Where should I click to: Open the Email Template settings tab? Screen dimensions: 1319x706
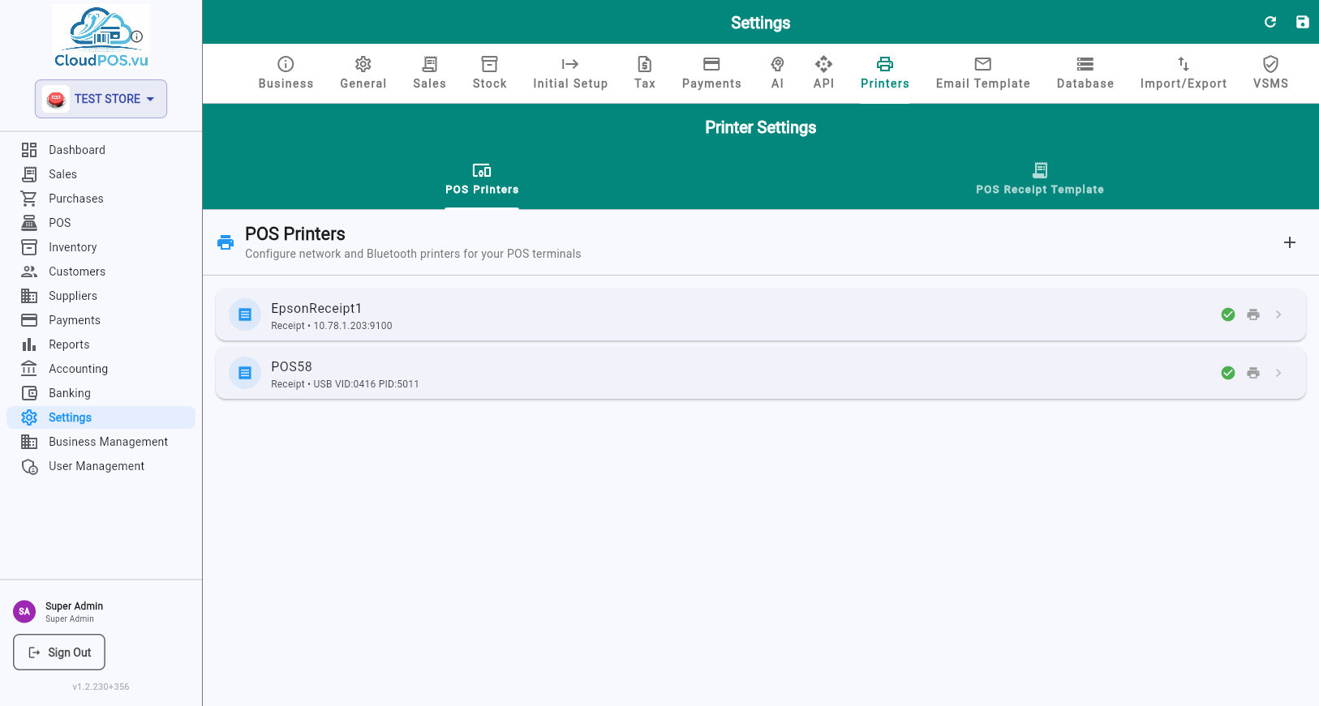tap(982, 73)
